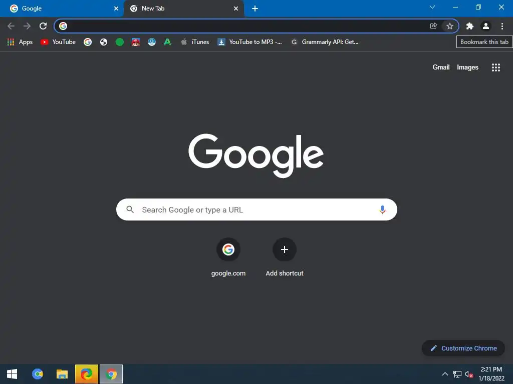513x384 pixels.
Task: Focus the Search Google or type a URL box
Action: [x=256, y=209]
